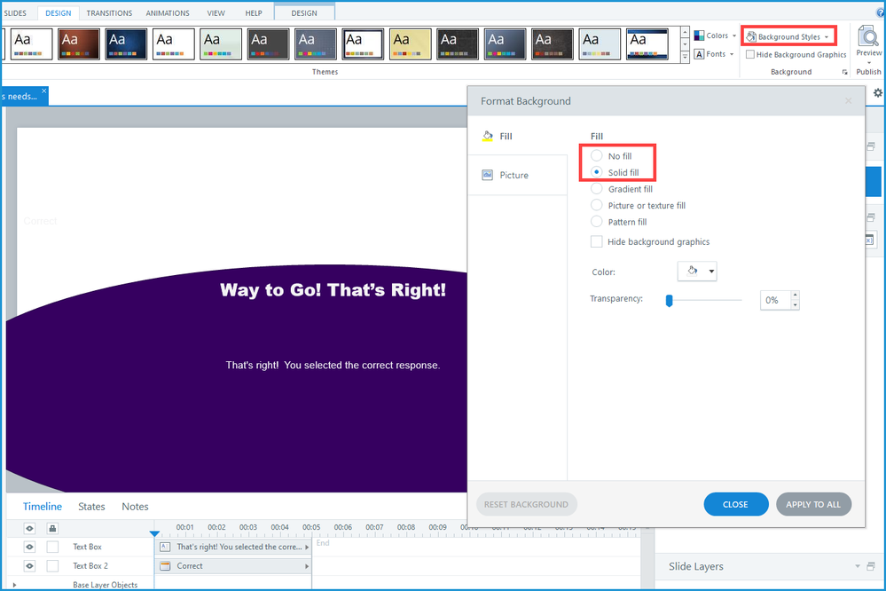Select the Picture section in Format Background
886x591 pixels.
click(x=514, y=176)
